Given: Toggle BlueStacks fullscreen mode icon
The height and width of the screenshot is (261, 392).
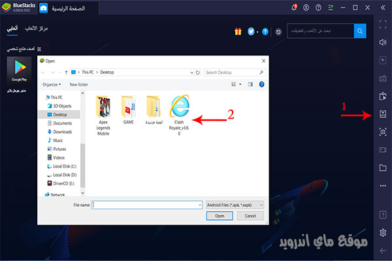Looking at the screenshot, I should click(x=383, y=25).
